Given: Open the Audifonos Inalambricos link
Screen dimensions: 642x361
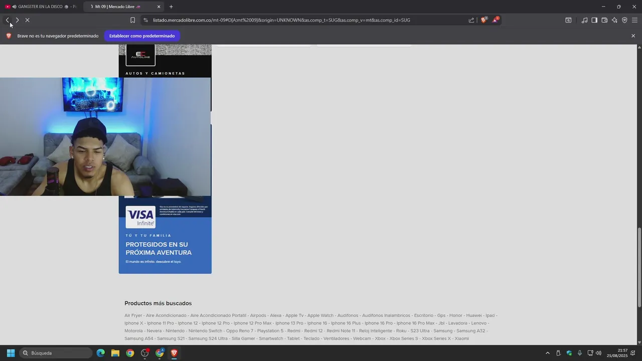Looking at the screenshot, I should coord(386,315).
